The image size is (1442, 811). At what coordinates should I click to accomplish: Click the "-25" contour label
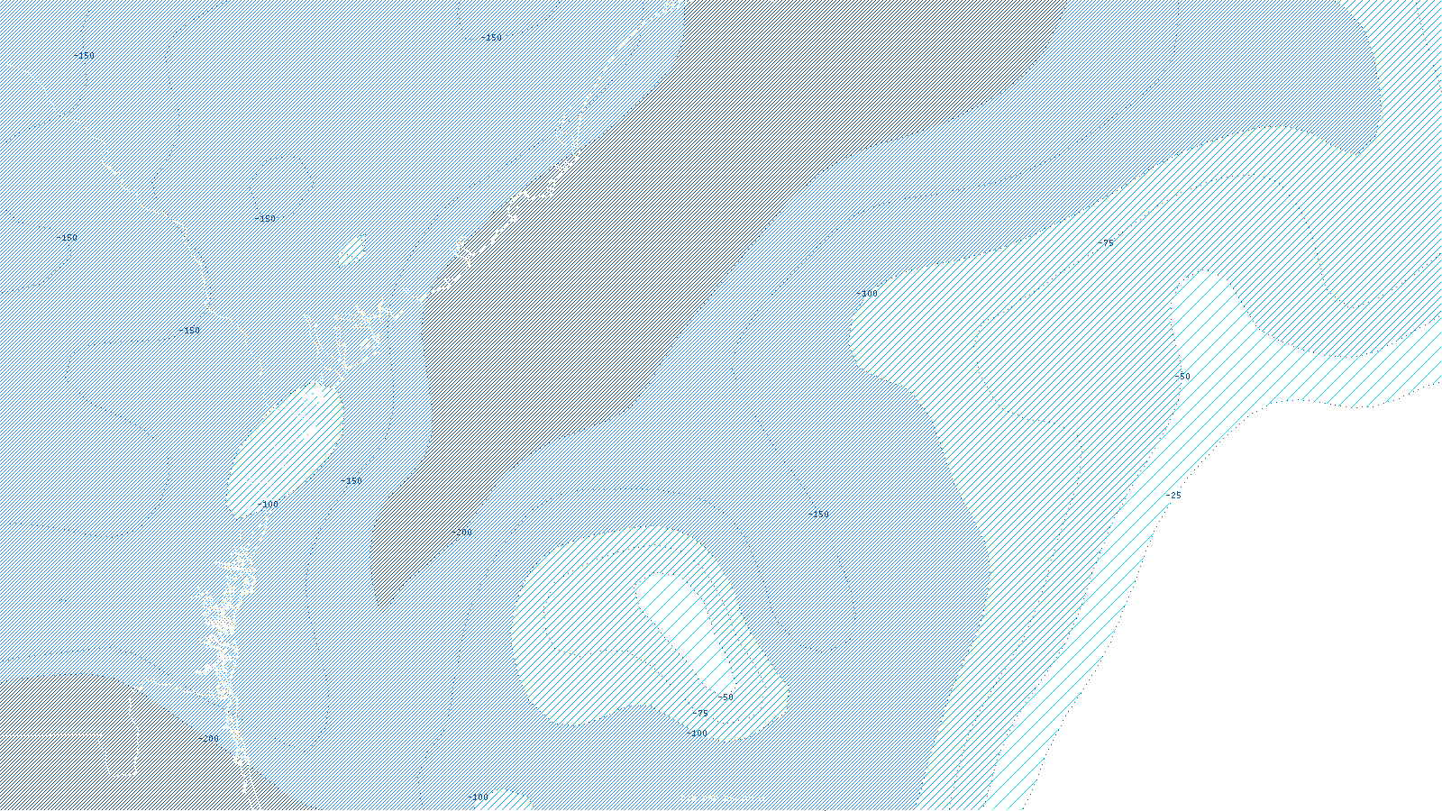coord(1173,496)
